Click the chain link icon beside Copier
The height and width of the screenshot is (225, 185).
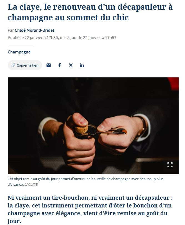pyautogui.click(x=13, y=65)
